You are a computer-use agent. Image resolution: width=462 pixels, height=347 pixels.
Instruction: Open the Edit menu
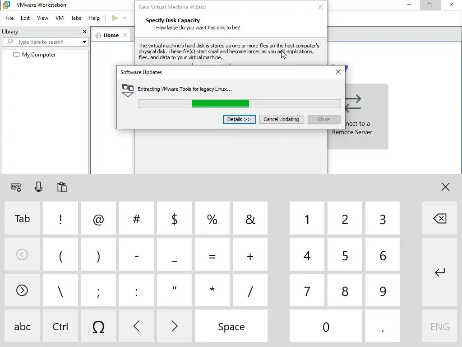tap(25, 18)
